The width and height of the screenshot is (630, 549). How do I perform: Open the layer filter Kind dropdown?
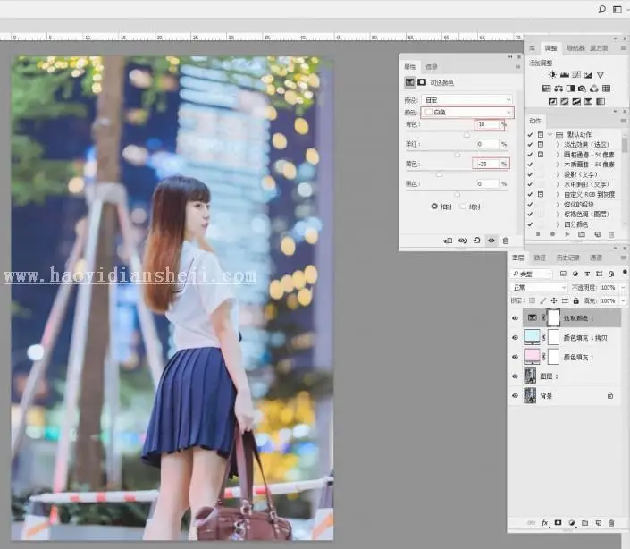[532, 274]
